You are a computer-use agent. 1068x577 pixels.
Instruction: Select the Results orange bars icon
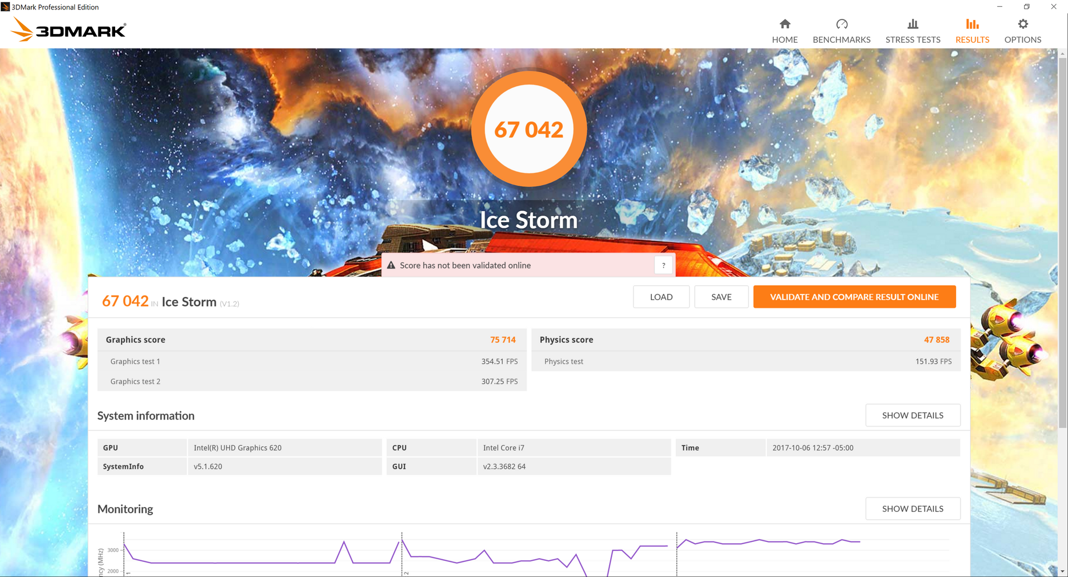[x=972, y=24]
